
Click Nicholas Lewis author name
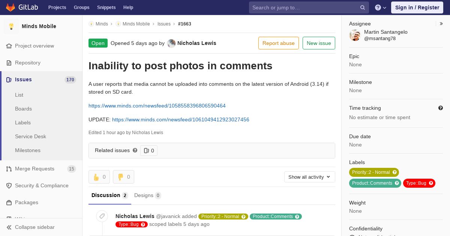point(197,43)
